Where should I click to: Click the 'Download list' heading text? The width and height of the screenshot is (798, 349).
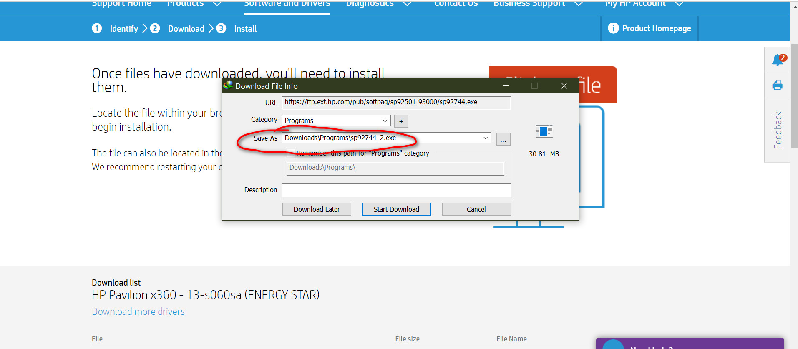[x=116, y=283]
